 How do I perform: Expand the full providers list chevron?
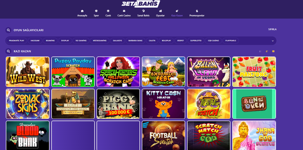(273, 41)
